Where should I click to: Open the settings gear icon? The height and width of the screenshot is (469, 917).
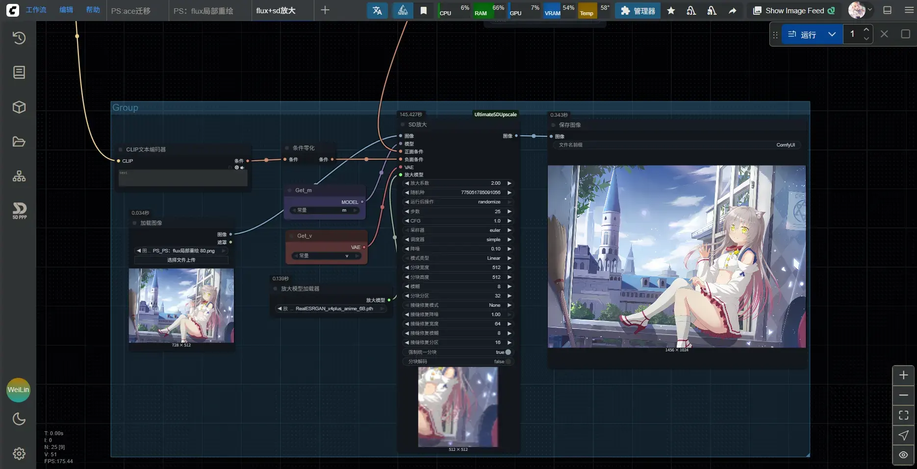(19, 454)
